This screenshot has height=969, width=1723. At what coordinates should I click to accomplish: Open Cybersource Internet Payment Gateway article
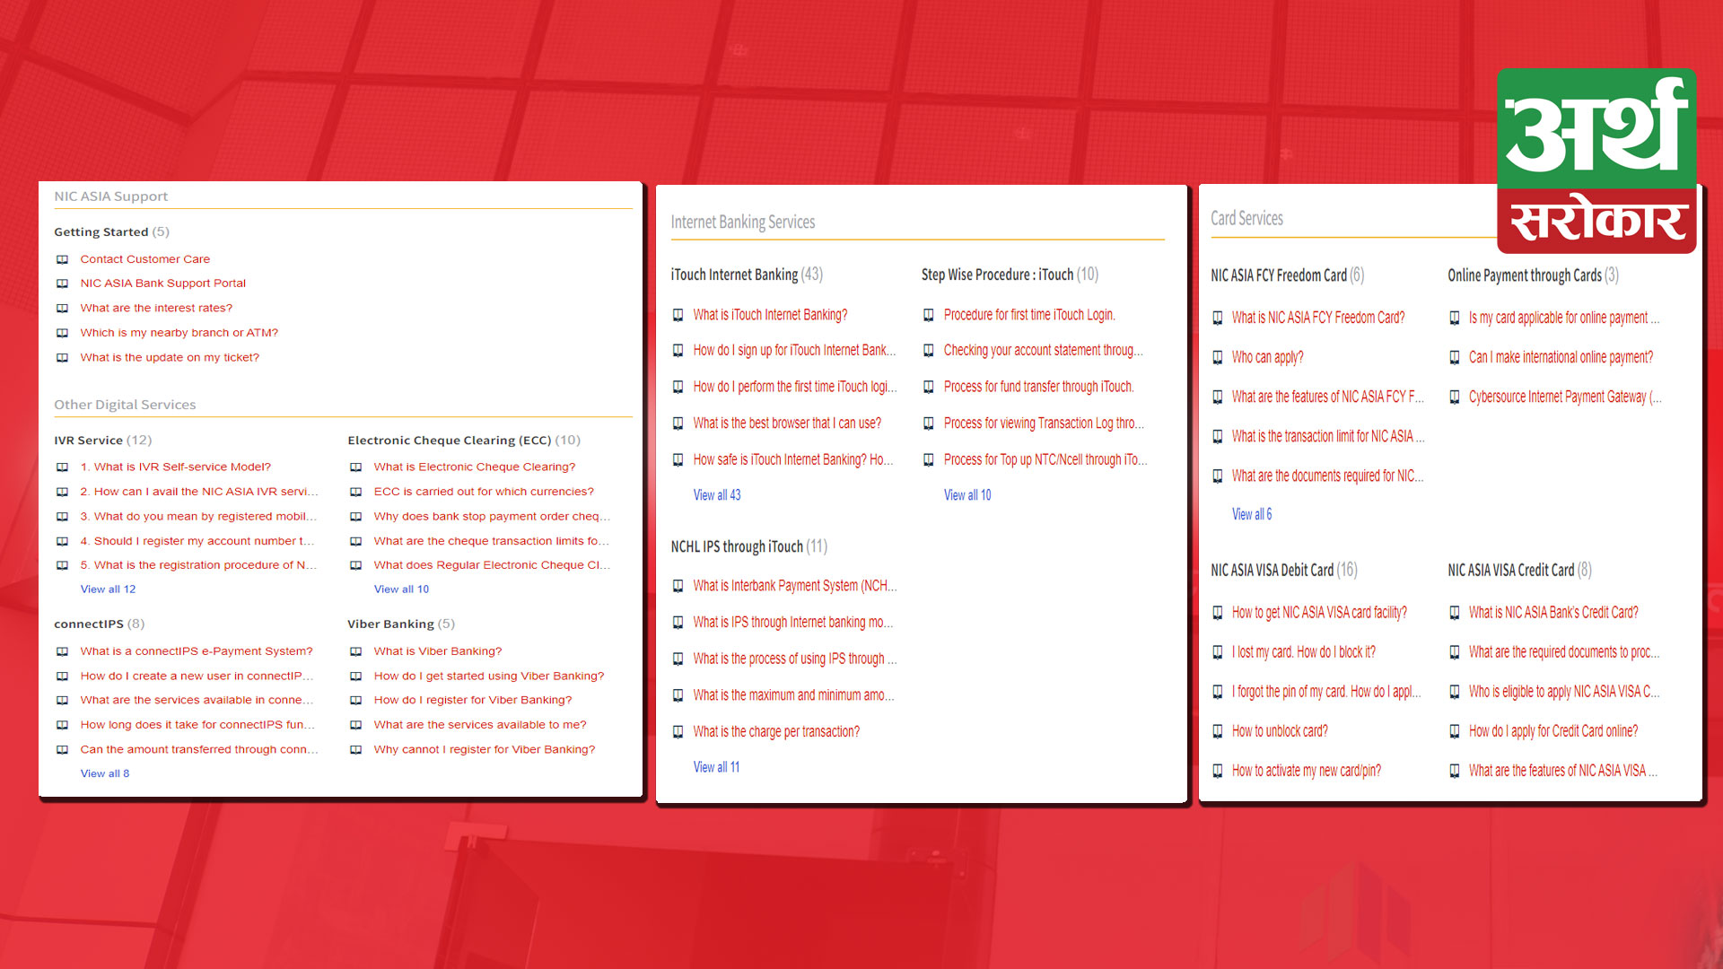pos(1565,397)
